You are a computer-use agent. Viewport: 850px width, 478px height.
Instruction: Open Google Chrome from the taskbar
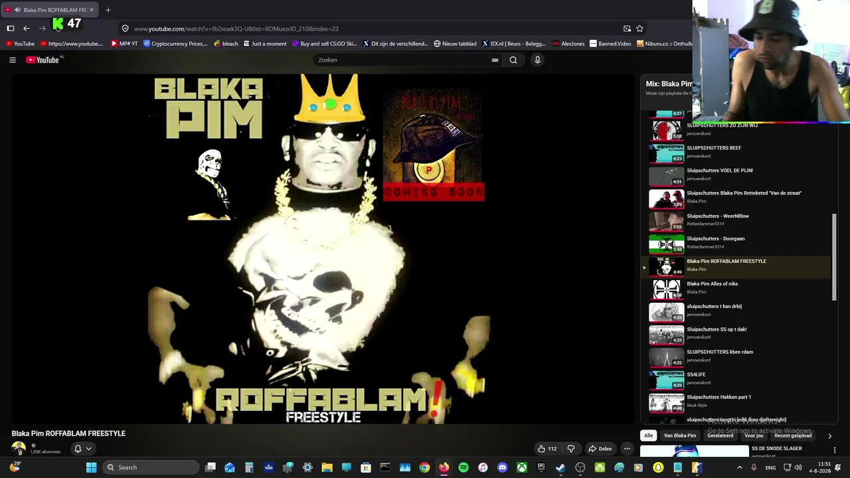[424, 467]
